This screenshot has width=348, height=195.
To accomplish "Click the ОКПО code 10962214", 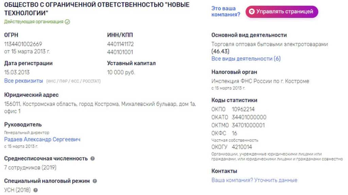I will 243,109.
